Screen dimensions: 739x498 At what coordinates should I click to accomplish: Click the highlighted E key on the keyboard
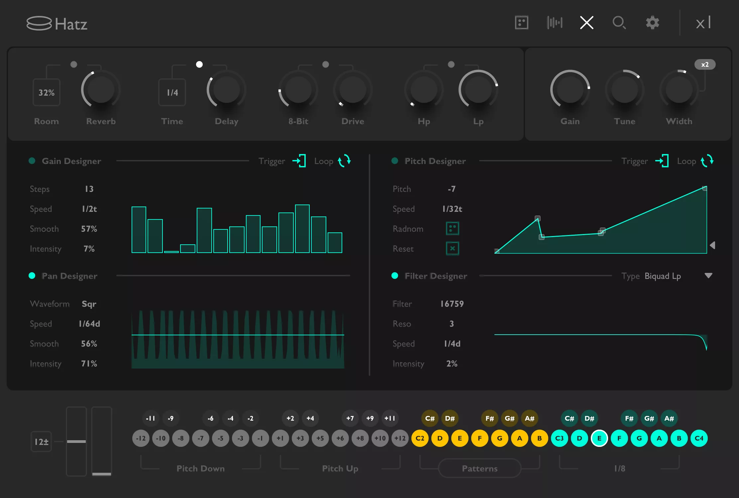point(599,438)
